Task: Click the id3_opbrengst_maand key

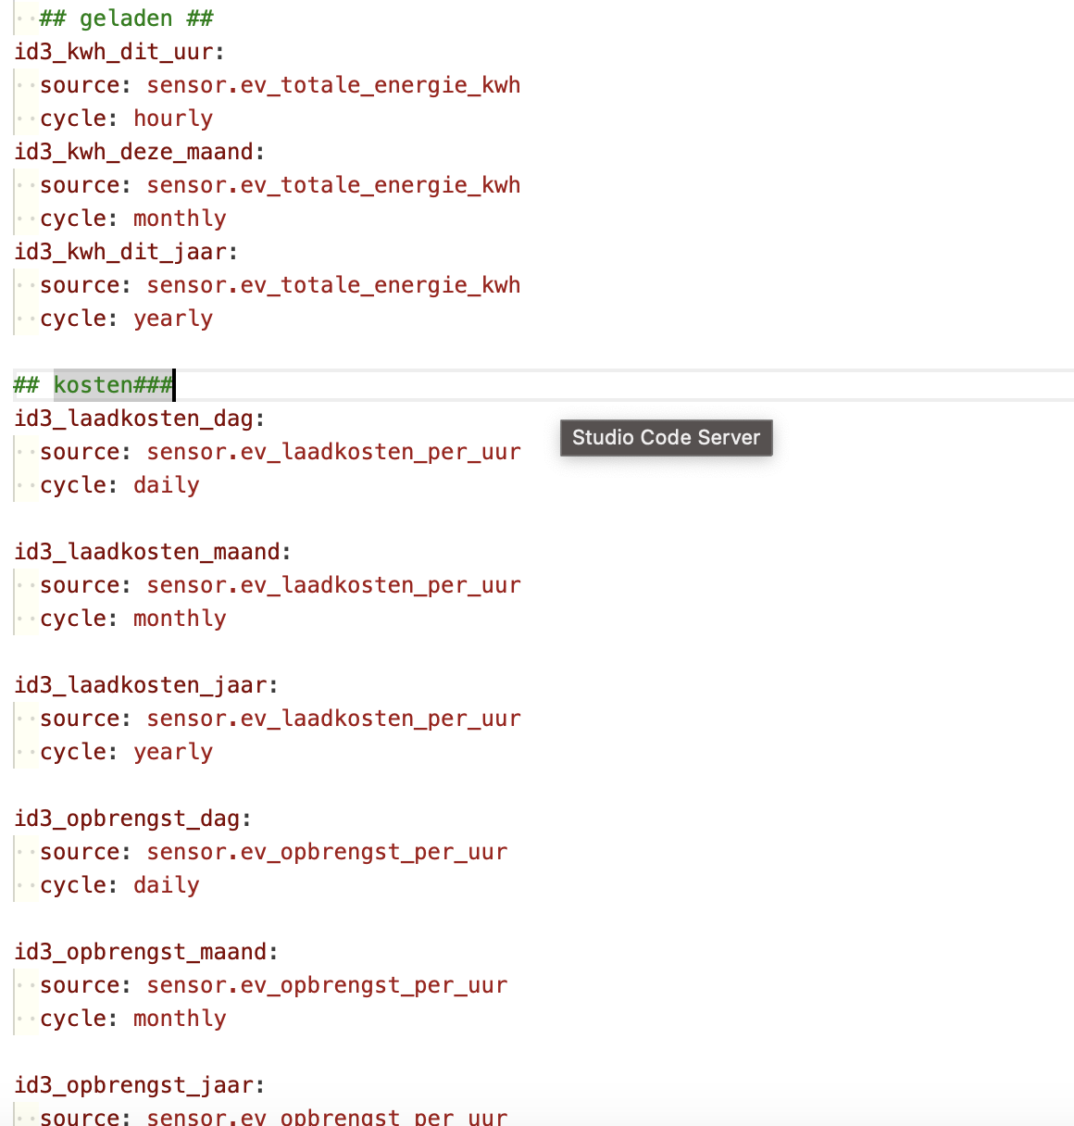Action: [144, 952]
